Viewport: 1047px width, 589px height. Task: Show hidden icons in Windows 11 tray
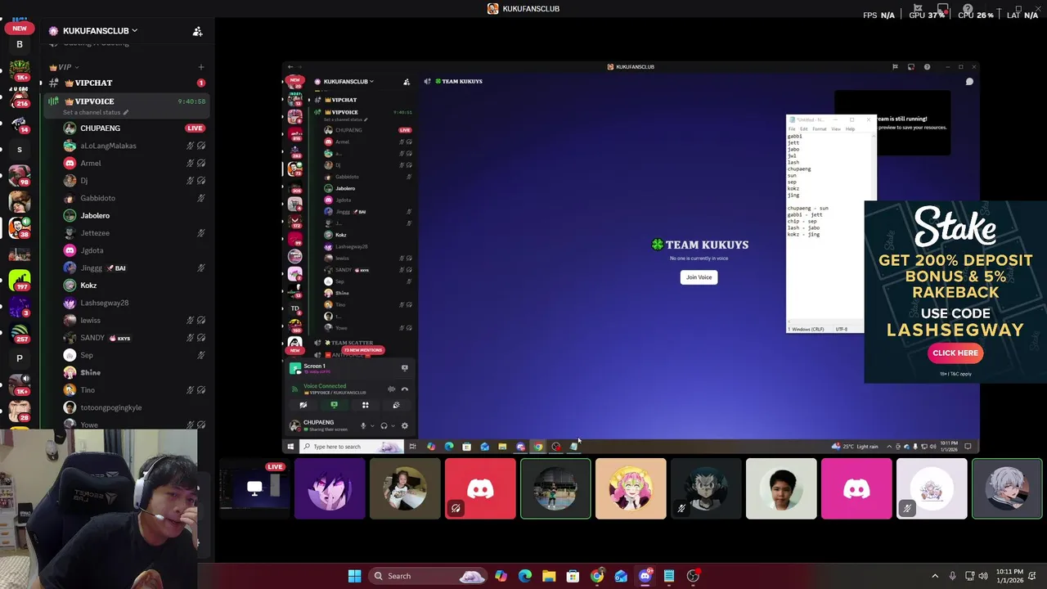pos(935,576)
